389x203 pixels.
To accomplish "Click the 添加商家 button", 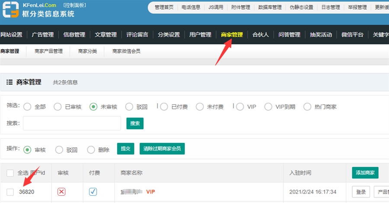I will (x=365, y=173).
